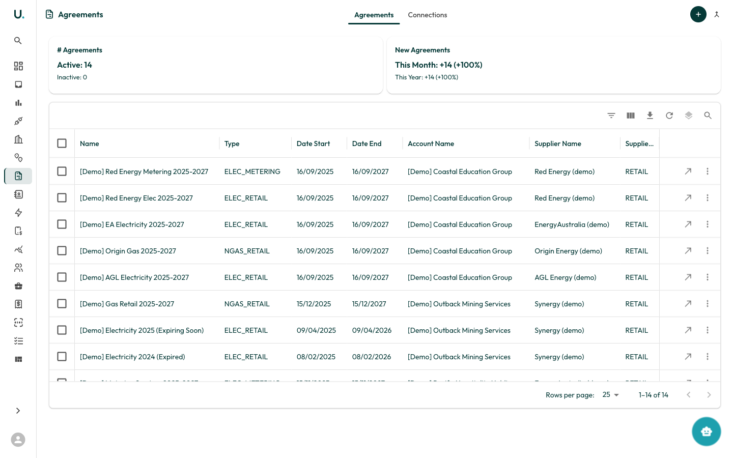Click the columns icon in table toolbar
This screenshot has width=733, height=458.
[631, 116]
